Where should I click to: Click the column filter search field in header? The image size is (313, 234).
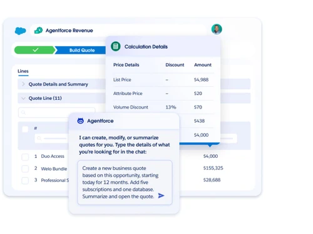pos(52,139)
